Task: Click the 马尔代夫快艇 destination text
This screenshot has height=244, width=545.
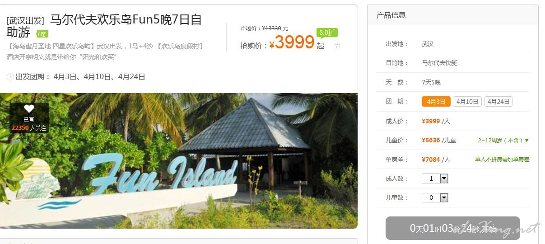Action: pos(439,63)
